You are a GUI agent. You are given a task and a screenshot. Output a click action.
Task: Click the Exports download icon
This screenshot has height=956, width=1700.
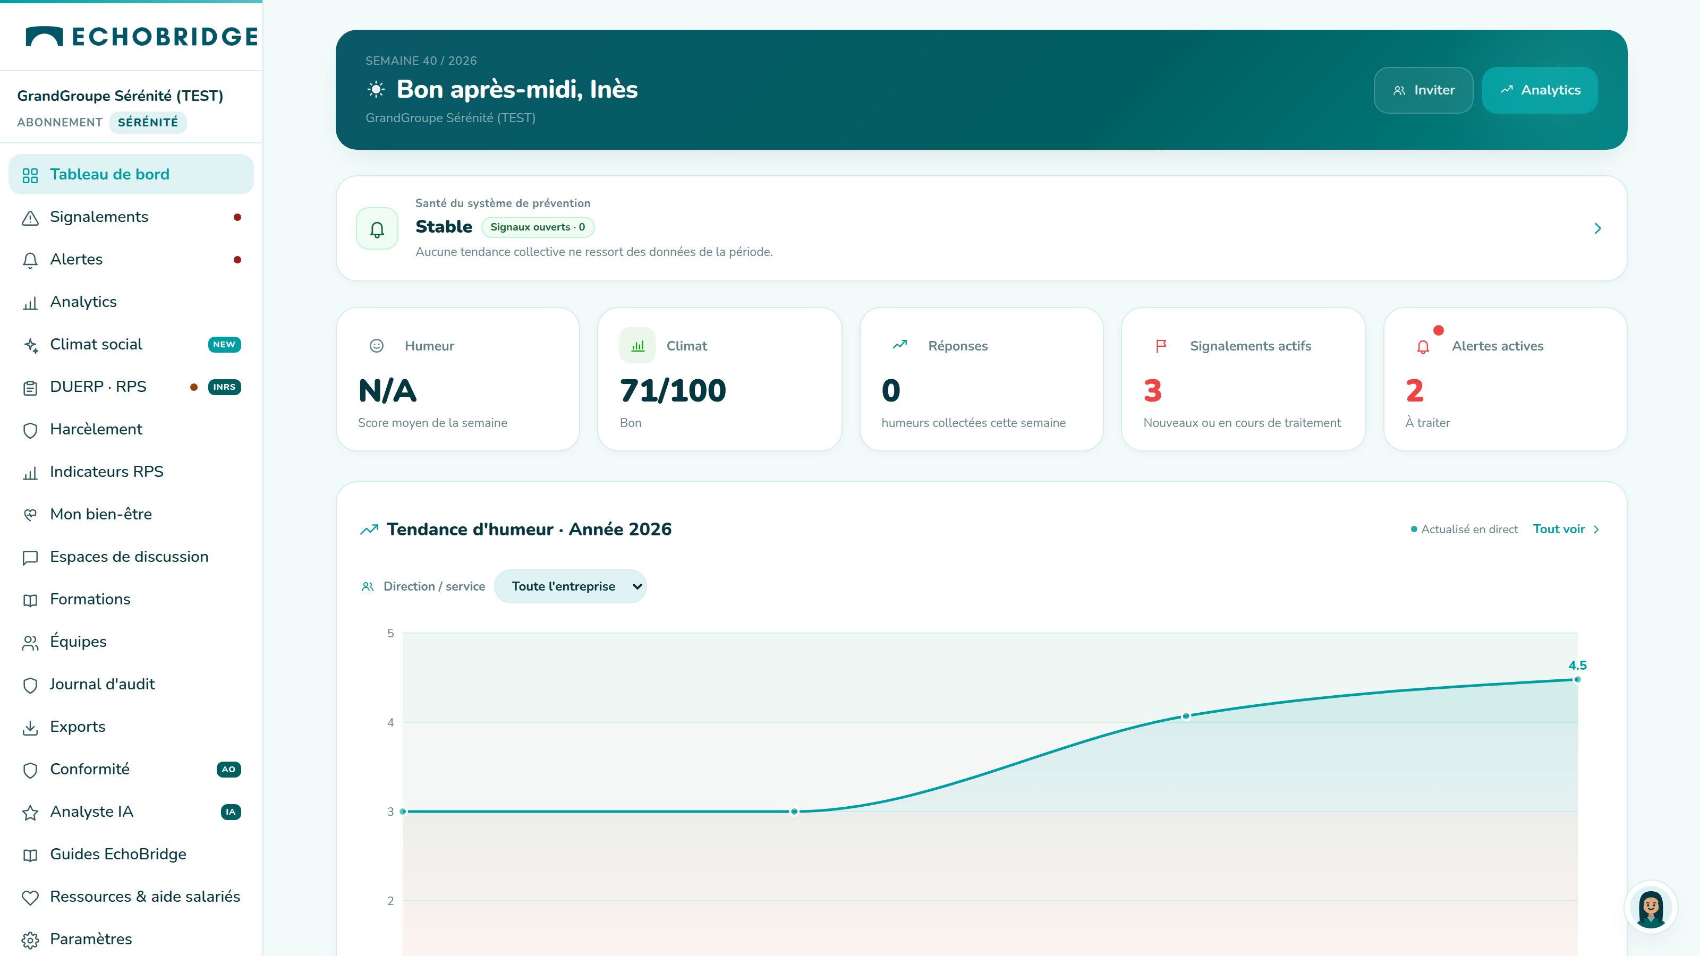coord(30,727)
